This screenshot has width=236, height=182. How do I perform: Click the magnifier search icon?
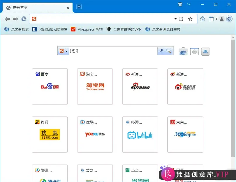click(x=169, y=51)
